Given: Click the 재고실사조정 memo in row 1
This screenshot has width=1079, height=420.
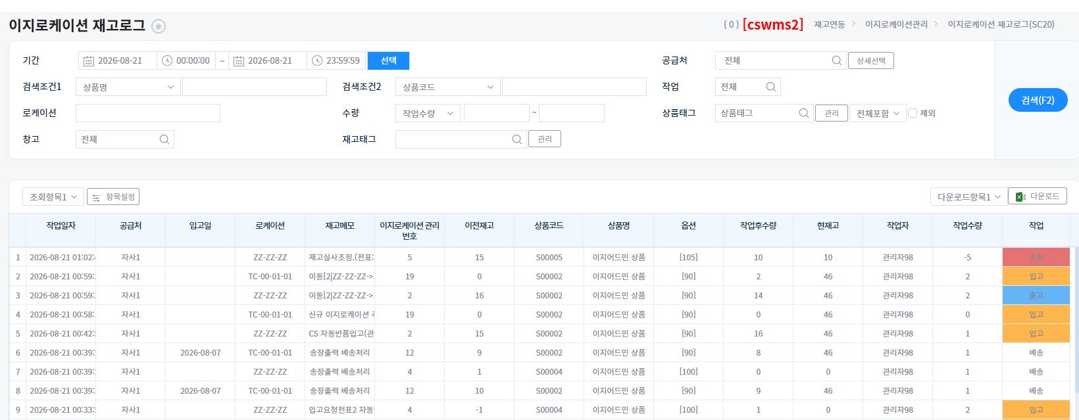Looking at the screenshot, I should (x=341, y=258).
